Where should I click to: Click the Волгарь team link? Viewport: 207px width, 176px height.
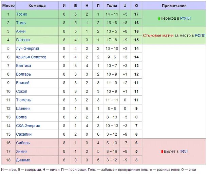point(23,74)
